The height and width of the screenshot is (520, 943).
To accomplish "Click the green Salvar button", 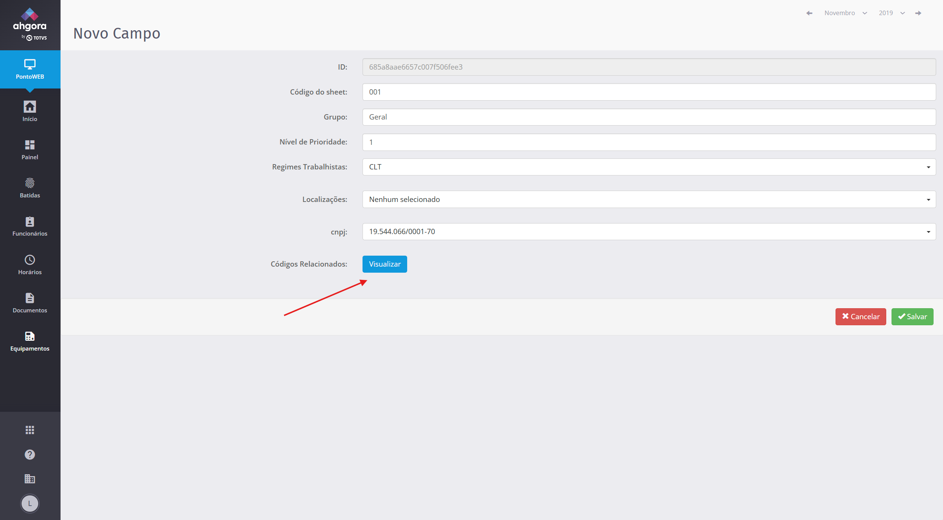I will click(x=912, y=317).
